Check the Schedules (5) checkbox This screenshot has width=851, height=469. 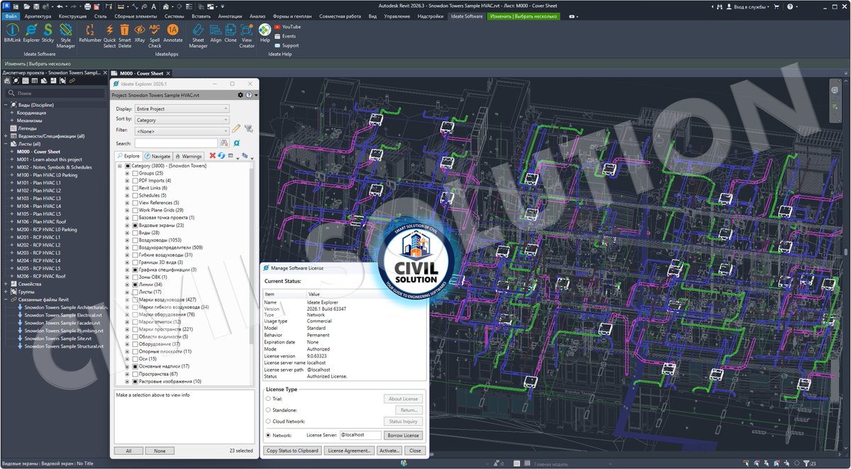135,195
